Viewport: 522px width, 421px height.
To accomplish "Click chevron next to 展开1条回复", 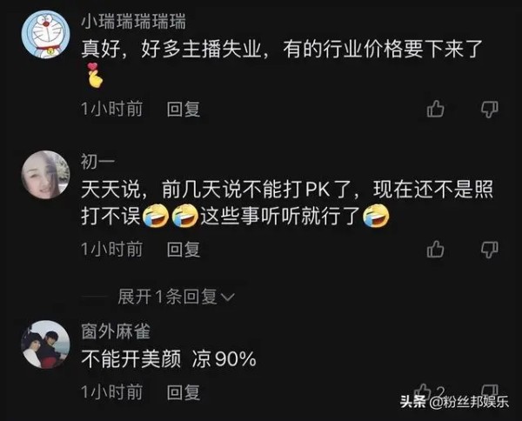I will [228, 297].
